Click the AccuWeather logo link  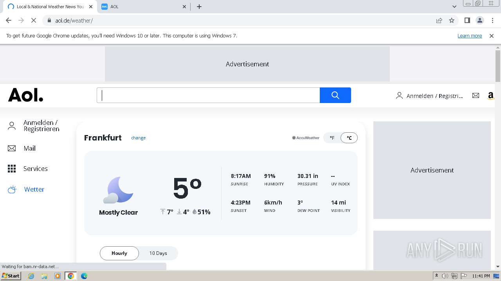(x=306, y=138)
